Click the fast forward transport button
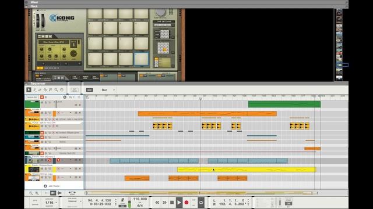The image size is (373, 209). [164, 203]
